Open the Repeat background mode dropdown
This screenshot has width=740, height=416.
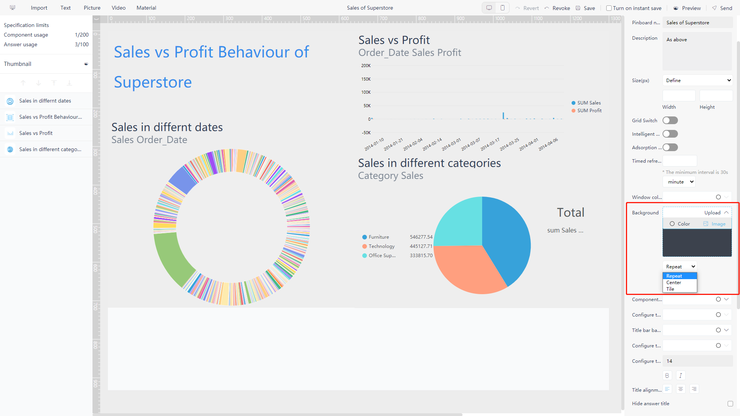pyautogui.click(x=680, y=266)
